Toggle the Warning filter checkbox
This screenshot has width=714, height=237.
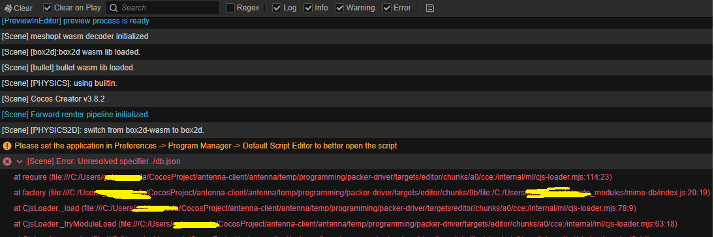pyautogui.click(x=339, y=8)
